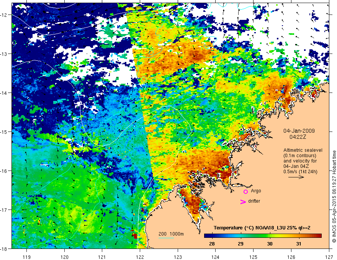The width and height of the screenshot is (337, 260).
Task: Click the '120' longitude axis label
Action: [64, 257]
